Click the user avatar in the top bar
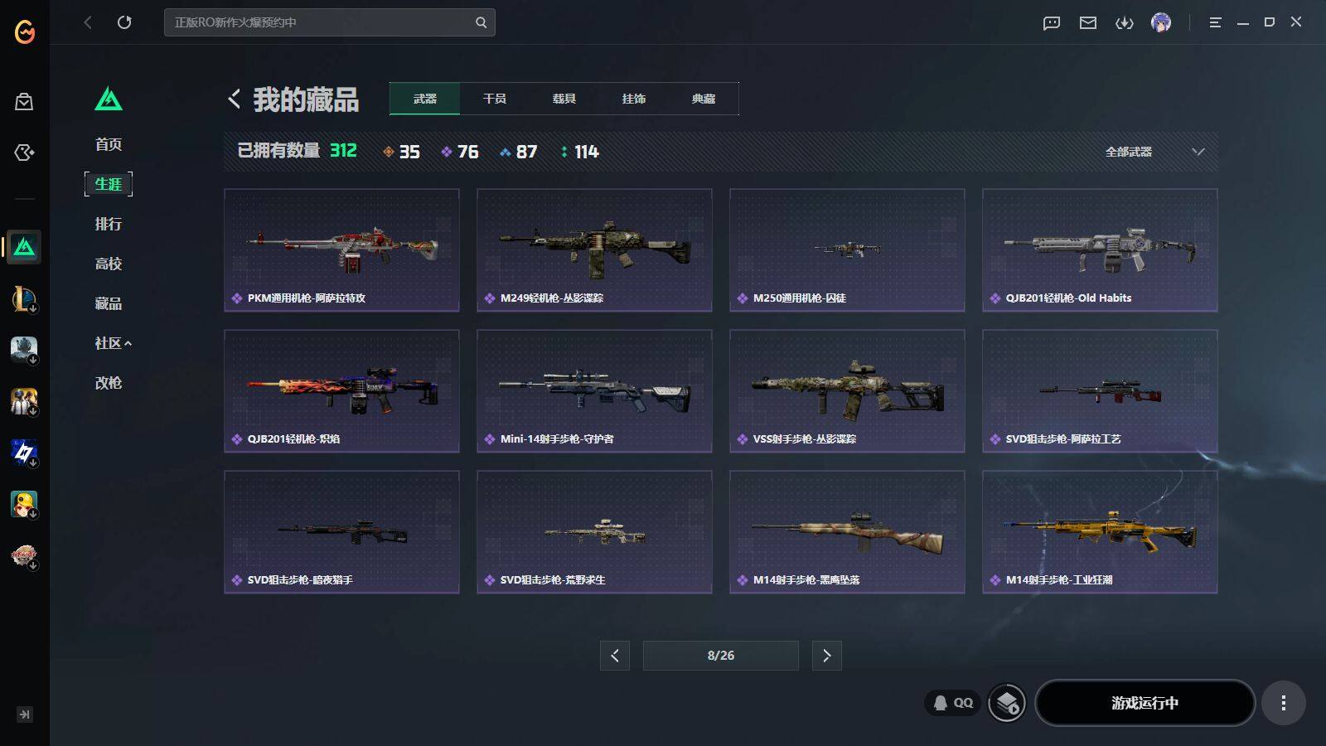1326x746 pixels. point(1161,22)
